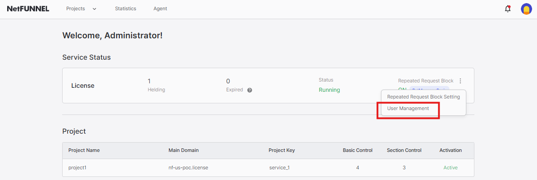Open the user avatar menu
Viewport: 537px width, 180px height.
tap(526, 9)
